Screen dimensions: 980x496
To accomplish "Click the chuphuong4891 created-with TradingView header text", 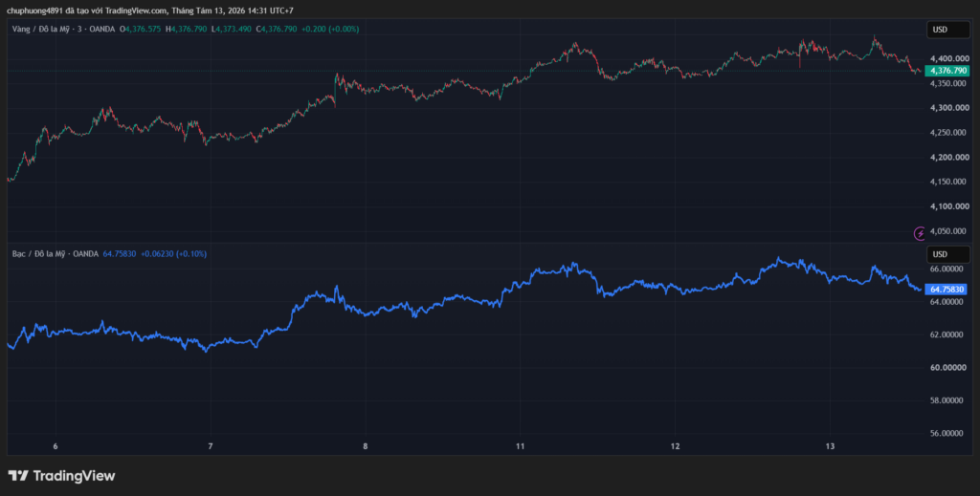I will point(150,11).
